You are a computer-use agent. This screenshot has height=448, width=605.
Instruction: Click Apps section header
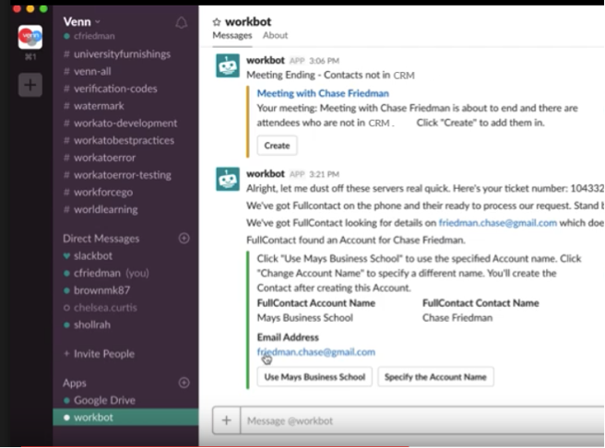point(75,383)
